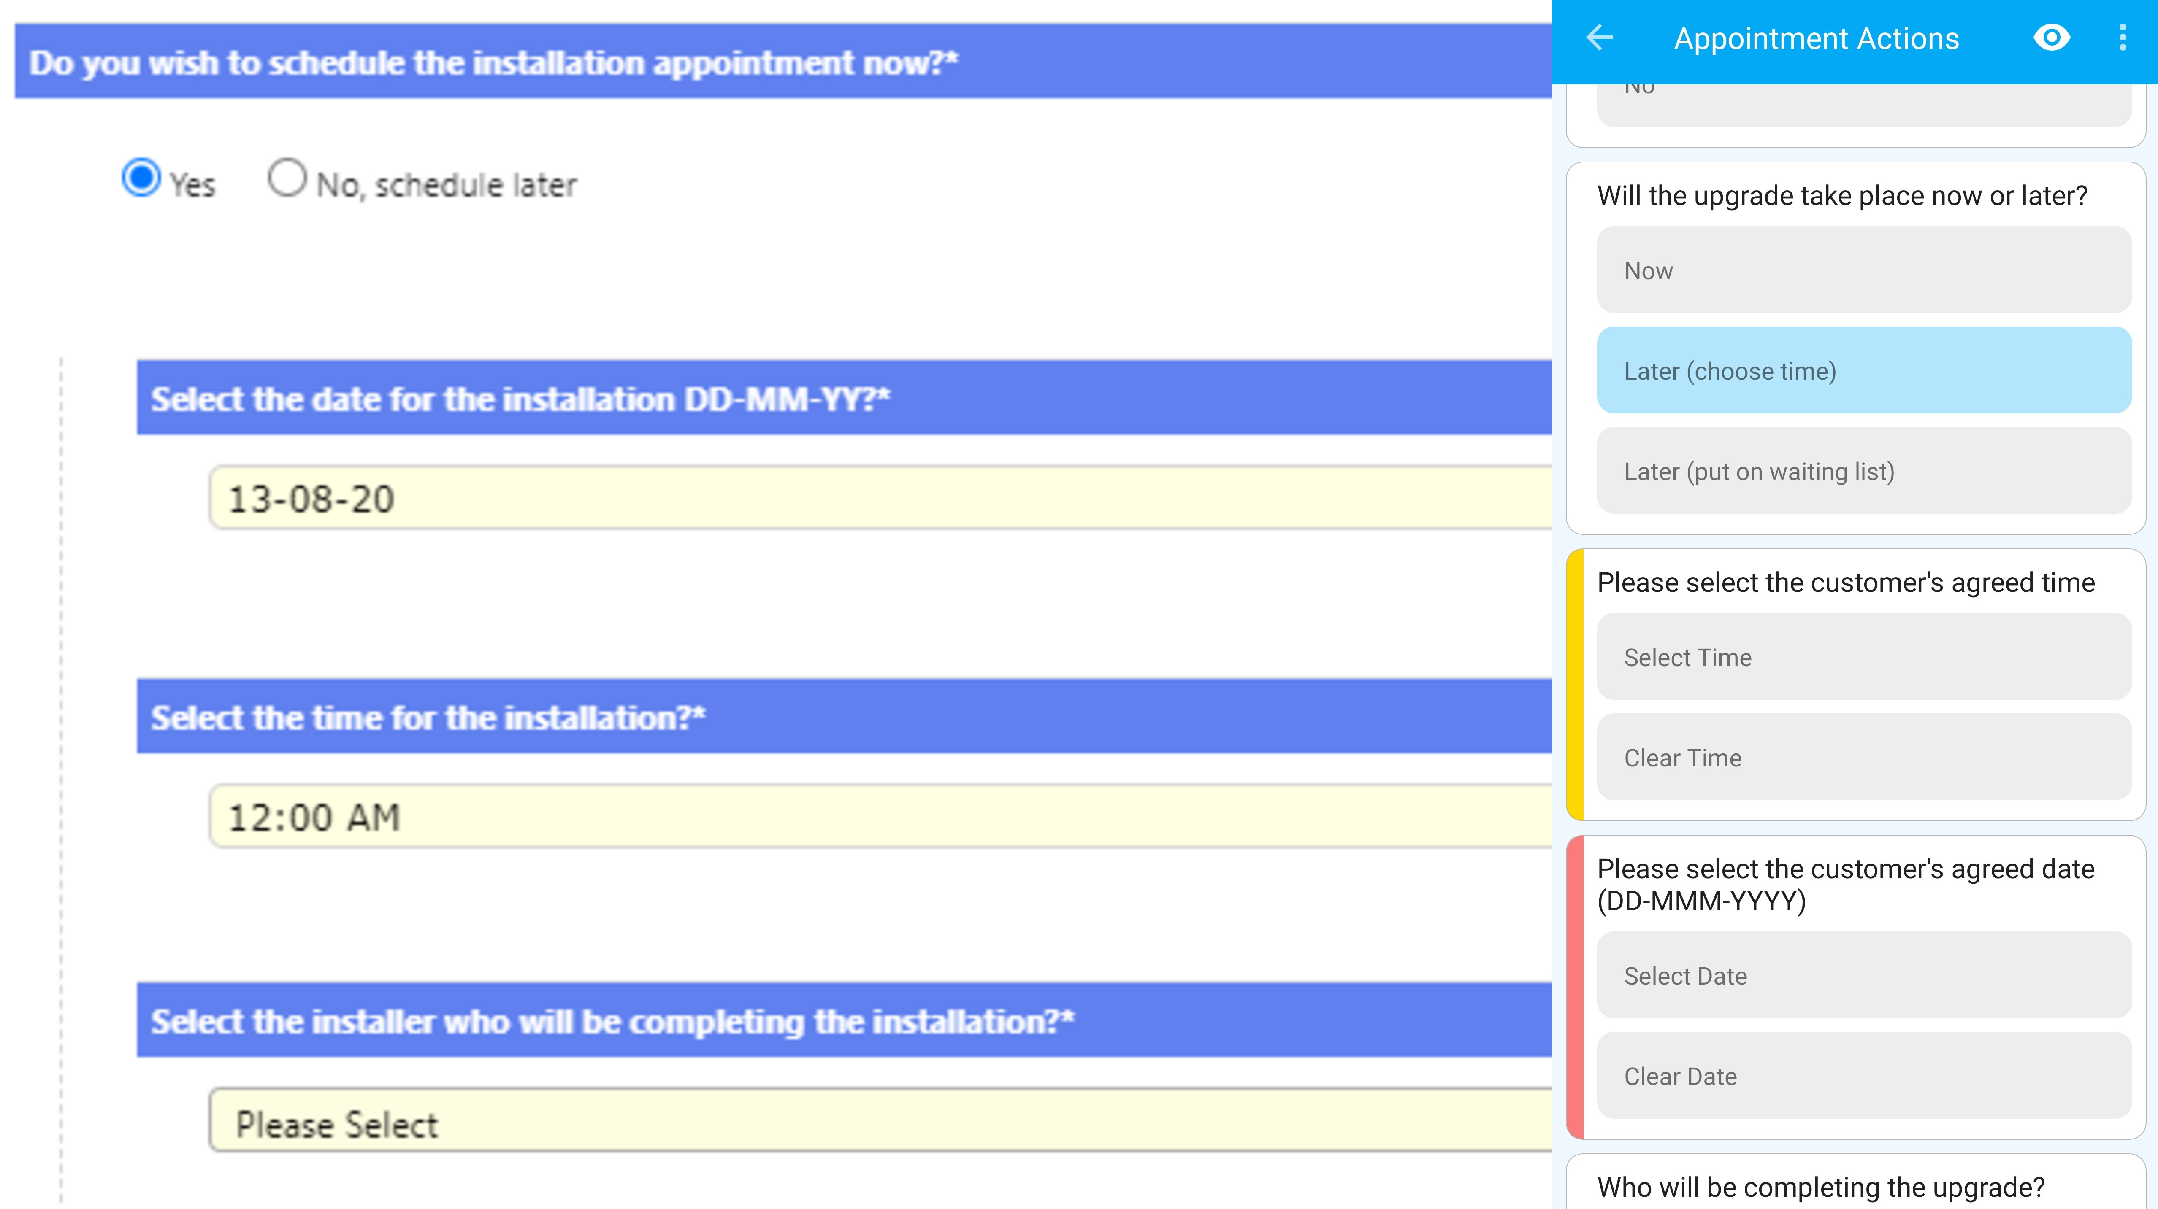Select the Yes radio button
Image resolution: width=2158 pixels, height=1209 pixels.
click(141, 178)
